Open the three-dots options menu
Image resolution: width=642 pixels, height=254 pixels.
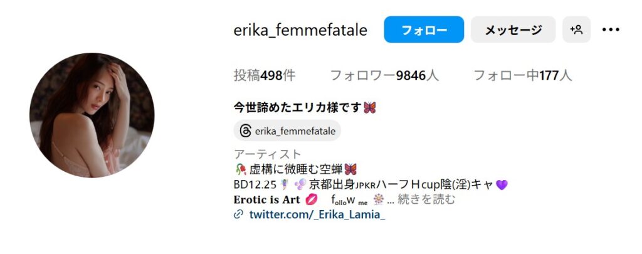(611, 29)
